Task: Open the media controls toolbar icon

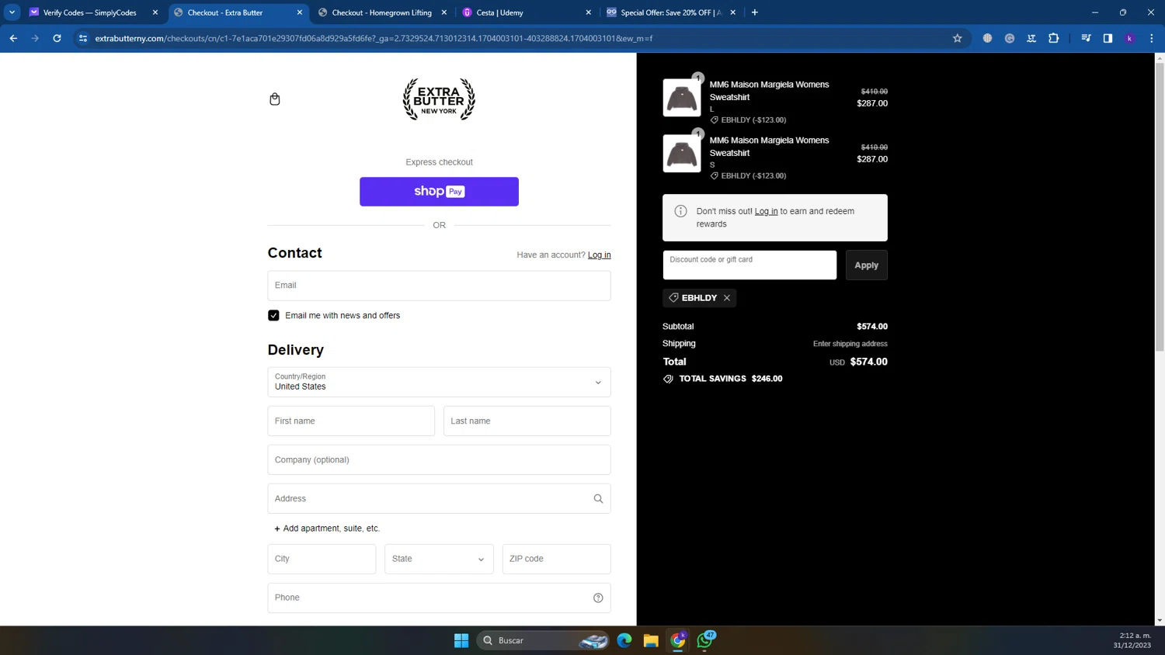Action: pos(1086,38)
